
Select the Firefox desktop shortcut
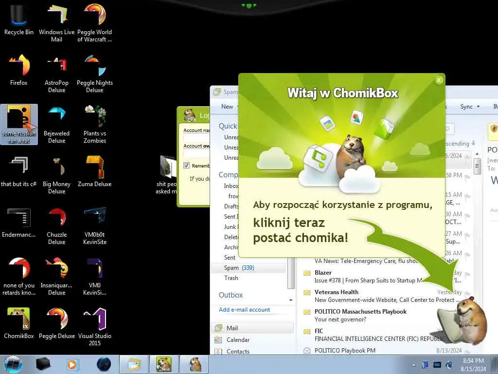pyautogui.click(x=19, y=70)
